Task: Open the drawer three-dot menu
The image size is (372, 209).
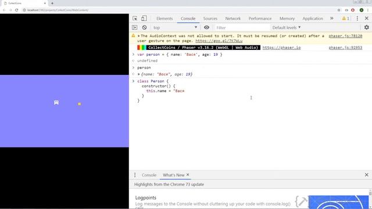Action: click(135, 175)
